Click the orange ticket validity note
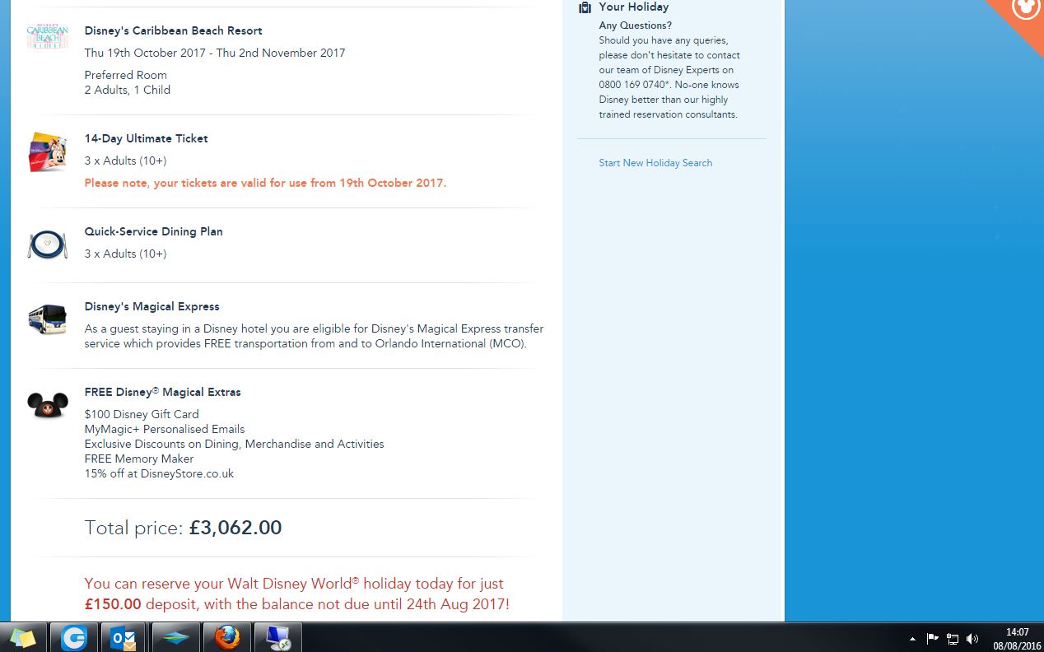The width and height of the screenshot is (1044, 652). (x=265, y=183)
